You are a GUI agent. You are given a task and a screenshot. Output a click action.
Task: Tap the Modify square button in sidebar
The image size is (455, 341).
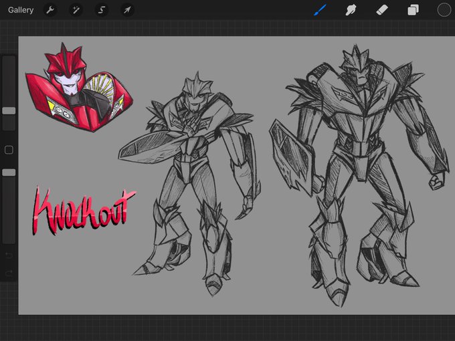pos(9,150)
